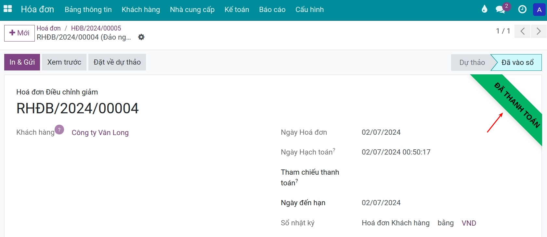Open the Nhà cung cấp menu
547x237 pixels.
tap(192, 10)
